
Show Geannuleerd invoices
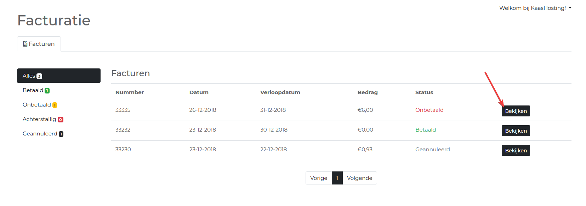tap(40, 134)
